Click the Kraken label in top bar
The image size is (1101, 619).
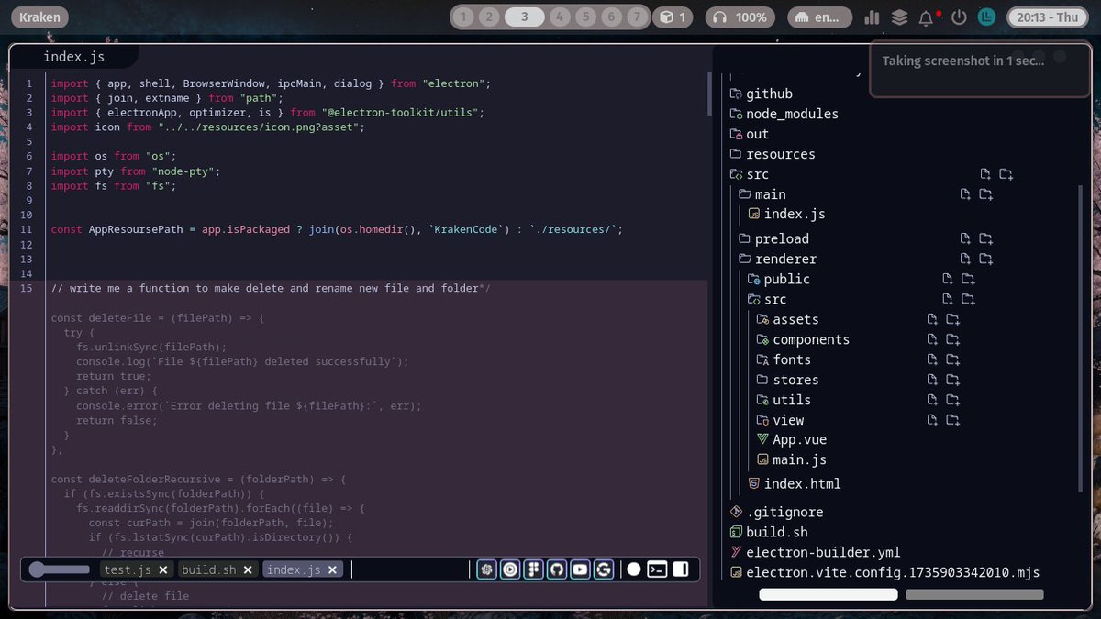[39, 17]
